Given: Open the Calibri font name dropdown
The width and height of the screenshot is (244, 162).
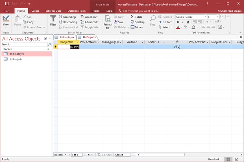Looking at the screenshot, I should (x=205, y=17).
